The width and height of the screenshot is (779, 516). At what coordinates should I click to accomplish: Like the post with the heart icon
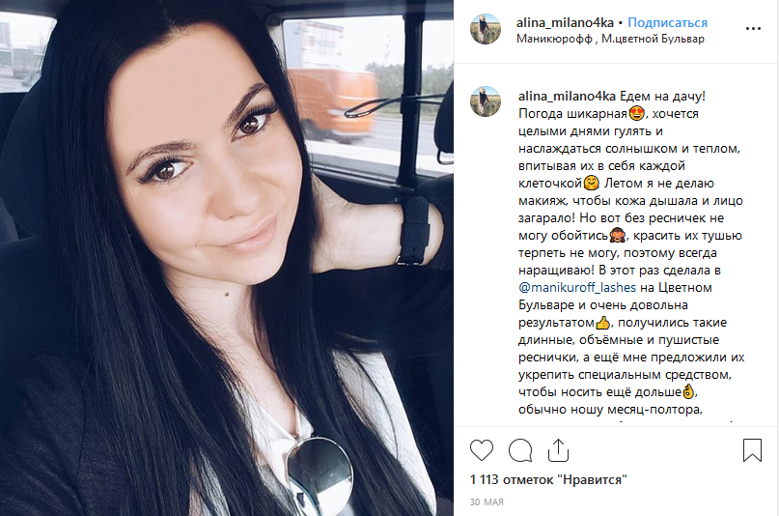[x=482, y=450]
